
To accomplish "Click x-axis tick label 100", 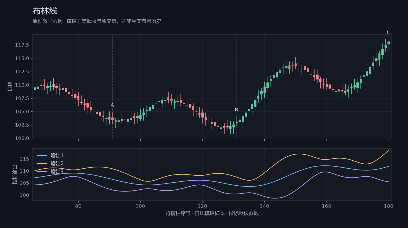I will pos(140,206).
